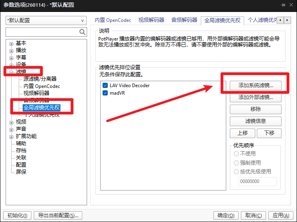Switch to the 内置 OpenCodec tab
297x222 pixels.
point(113,20)
